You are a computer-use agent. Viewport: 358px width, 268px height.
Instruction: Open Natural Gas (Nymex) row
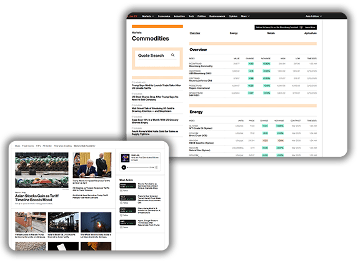pos(253,149)
